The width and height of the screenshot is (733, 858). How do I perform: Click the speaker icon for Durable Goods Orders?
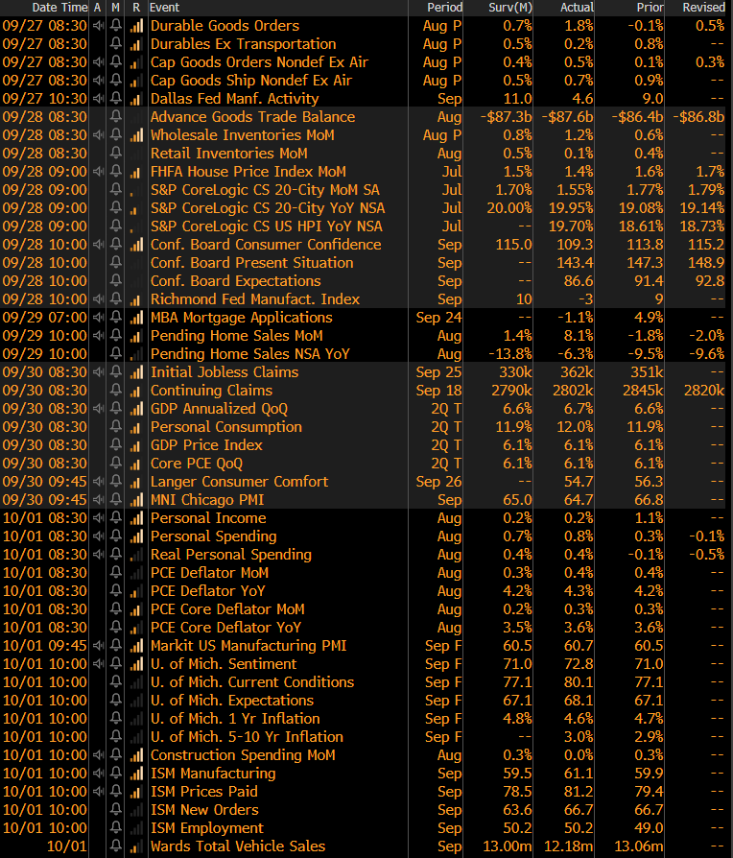pyautogui.click(x=98, y=26)
